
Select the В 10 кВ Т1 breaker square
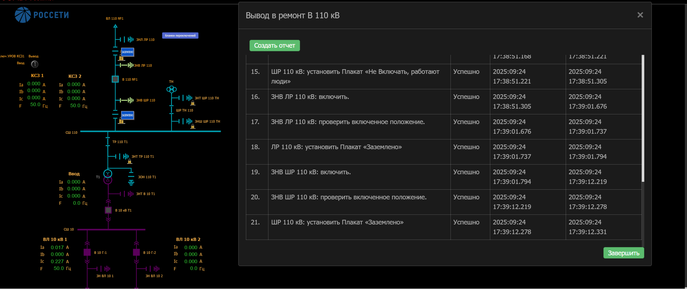108,210
